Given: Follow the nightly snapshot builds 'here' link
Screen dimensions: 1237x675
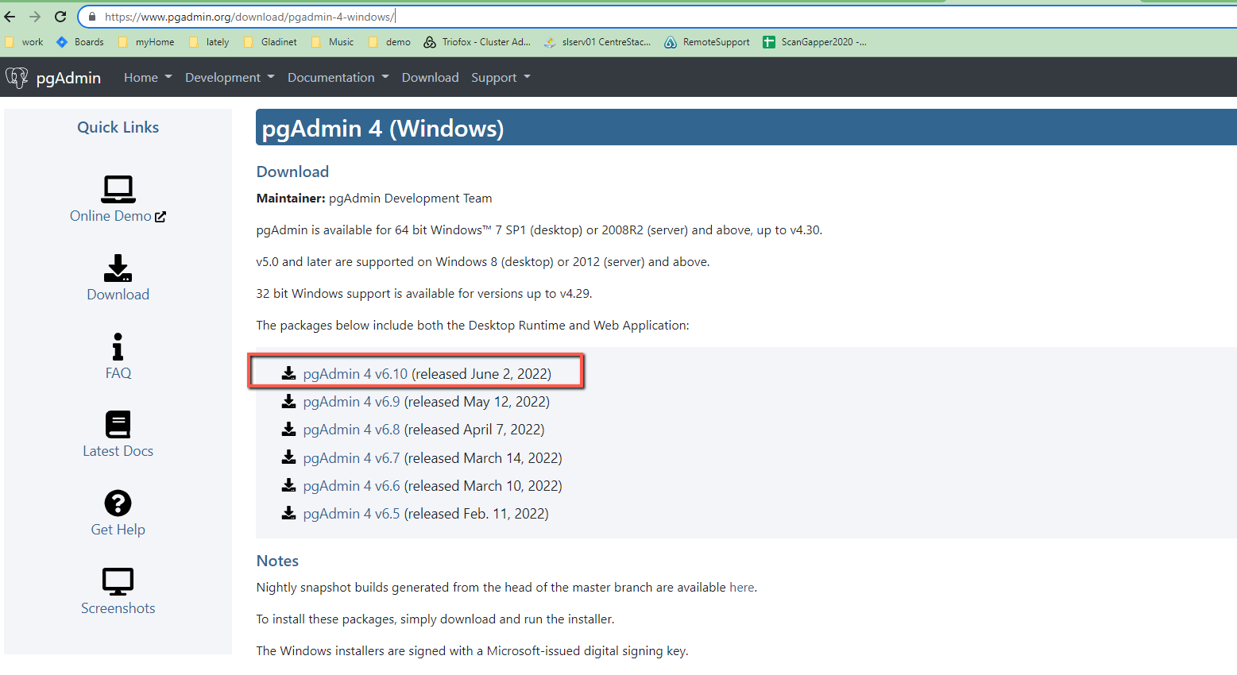Looking at the screenshot, I should click(x=742, y=588).
